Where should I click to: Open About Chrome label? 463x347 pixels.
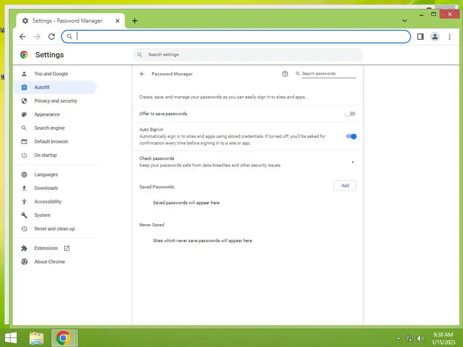pyautogui.click(x=50, y=262)
